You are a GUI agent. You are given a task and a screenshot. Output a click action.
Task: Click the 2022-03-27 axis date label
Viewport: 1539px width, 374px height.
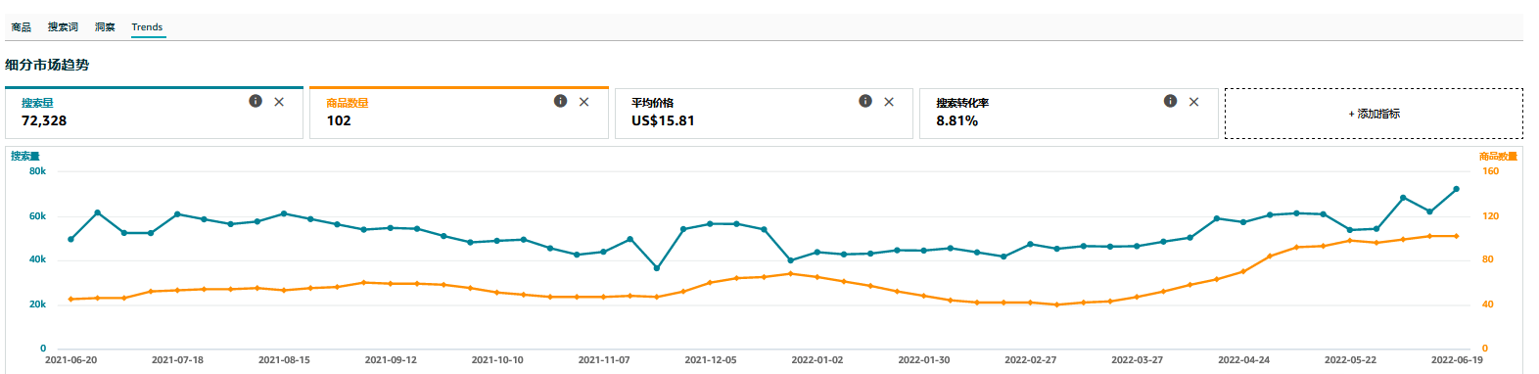pos(1137,360)
